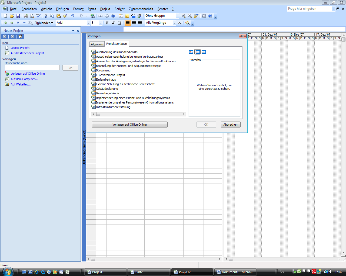
Task: Click the Leeres Projekt link
Action: click(x=20, y=48)
